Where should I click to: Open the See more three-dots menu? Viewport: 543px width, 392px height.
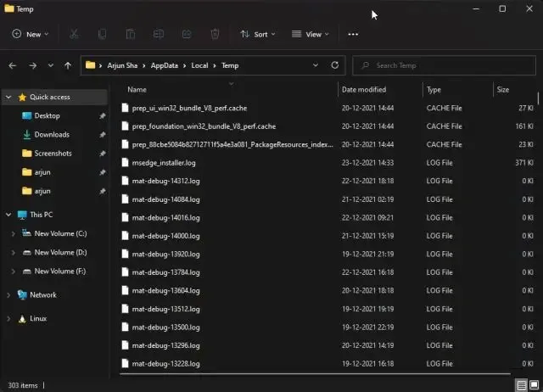pyautogui.click(x=353, y=34)
